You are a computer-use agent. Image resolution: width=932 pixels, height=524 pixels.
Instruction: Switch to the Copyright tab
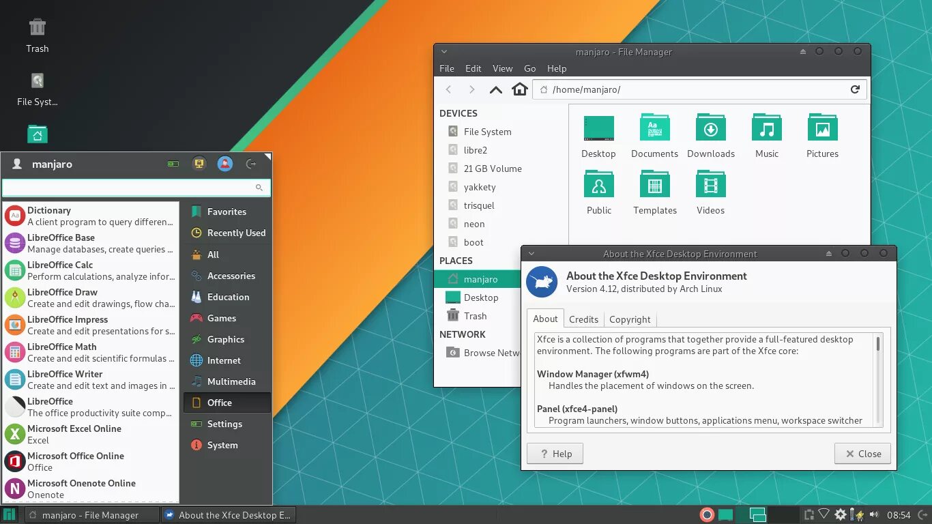tap(630, 319)
